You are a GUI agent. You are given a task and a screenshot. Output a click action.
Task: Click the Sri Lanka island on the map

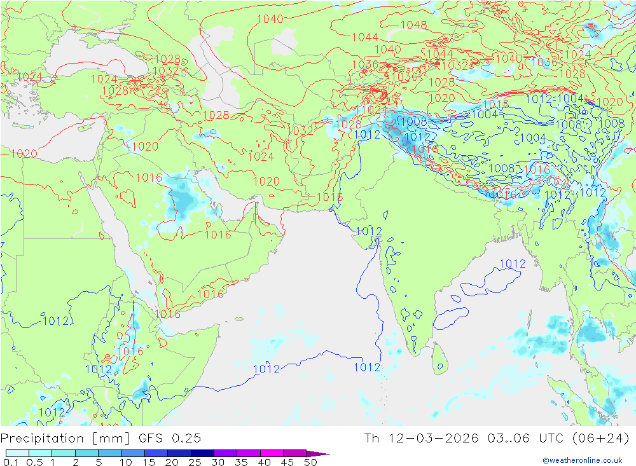pos(440,359)
